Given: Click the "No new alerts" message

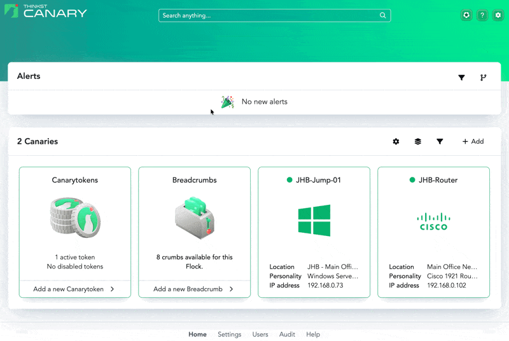Looking at the screenshot, I should (x=265, y=102).
